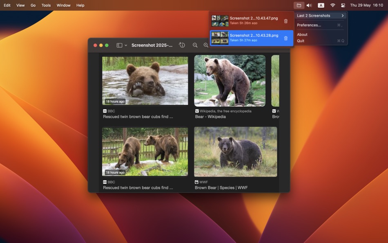This screenshot has height=243, width=388.
Task: Open Control Center from menu bar
Action: point(343,5)
